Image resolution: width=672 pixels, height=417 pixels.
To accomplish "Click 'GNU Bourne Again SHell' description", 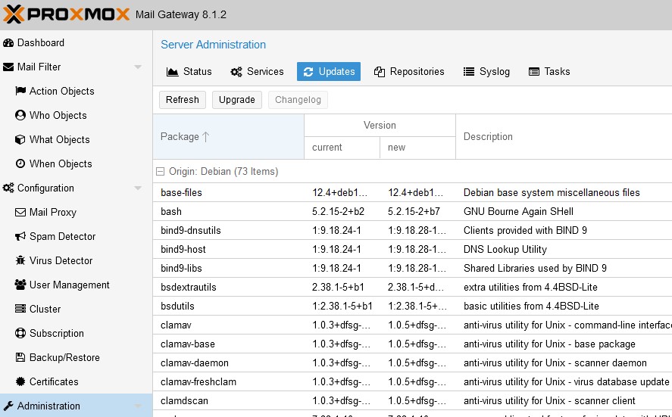I will [x=518, y=211].
